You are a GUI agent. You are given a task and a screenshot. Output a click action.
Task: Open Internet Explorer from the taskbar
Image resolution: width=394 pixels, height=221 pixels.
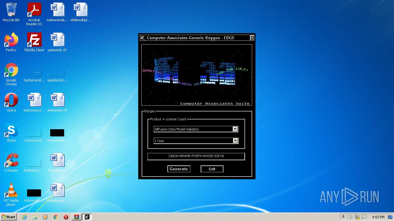24,217
